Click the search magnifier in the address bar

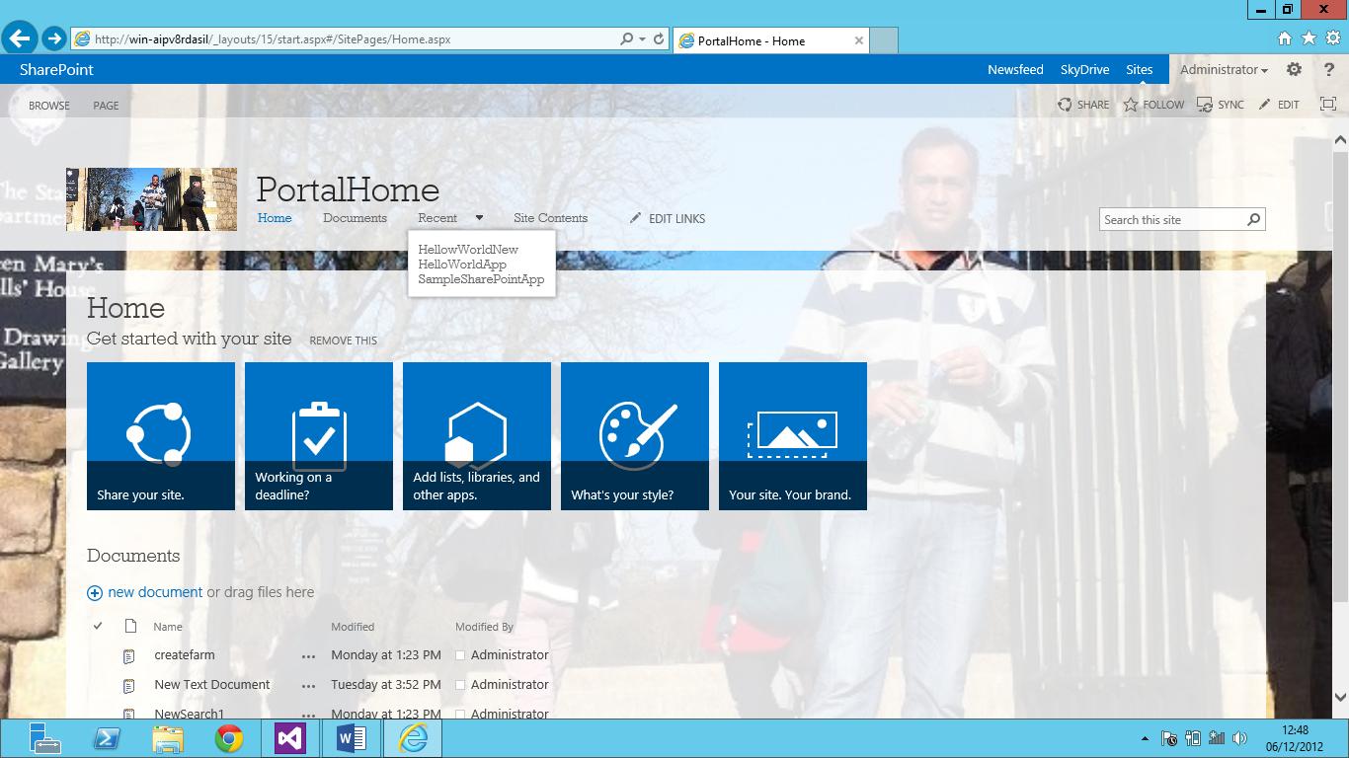pyautogui.click(x=627, y=39)
